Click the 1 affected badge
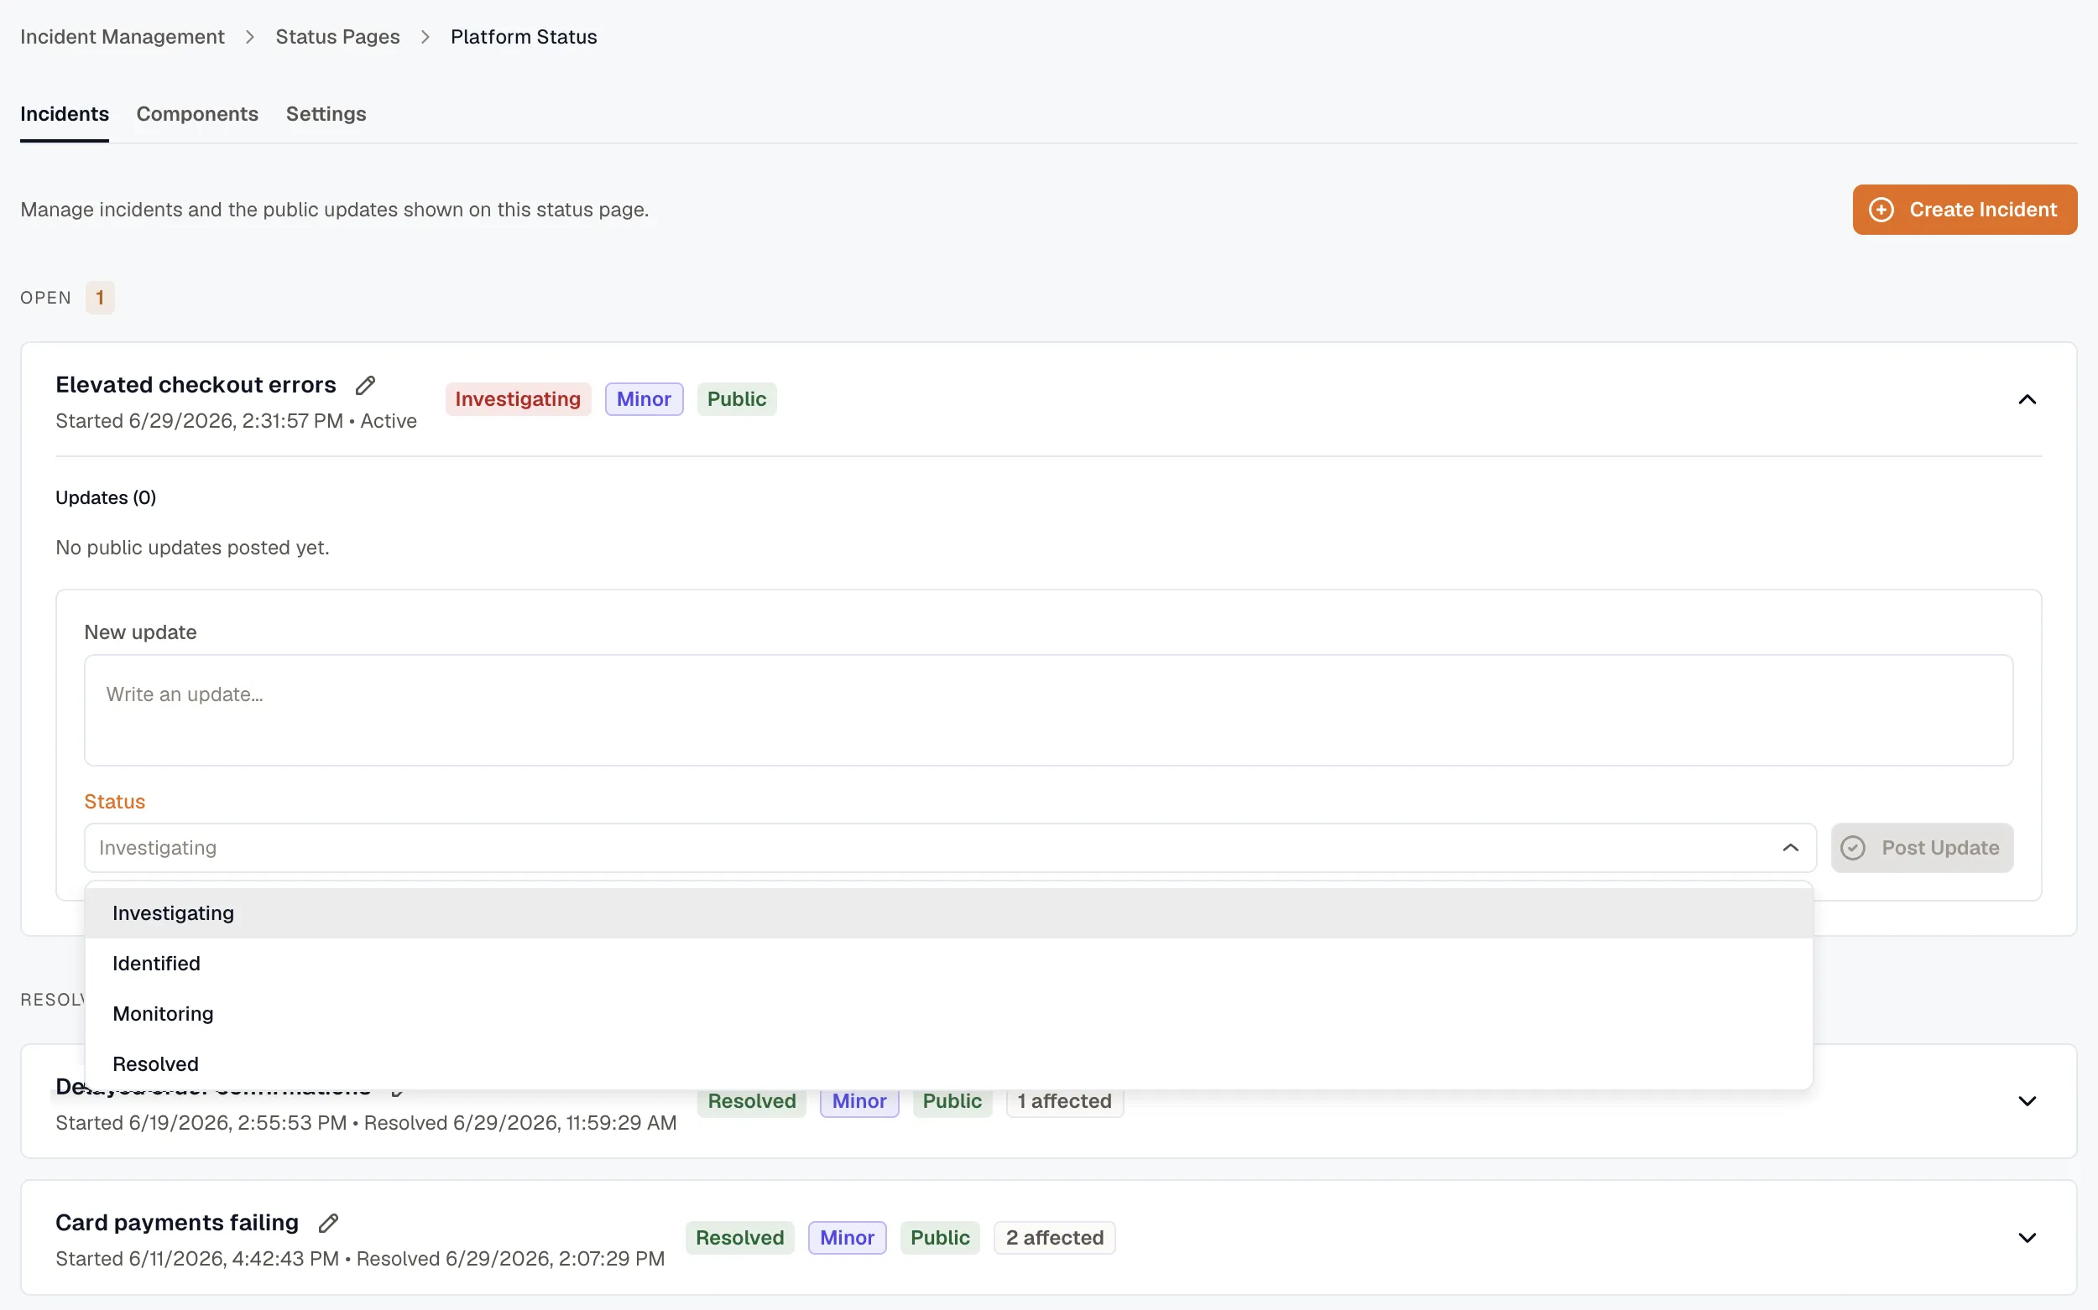The width and height of the screenshot is (2098, 1310). (x=1064, y=1101)
